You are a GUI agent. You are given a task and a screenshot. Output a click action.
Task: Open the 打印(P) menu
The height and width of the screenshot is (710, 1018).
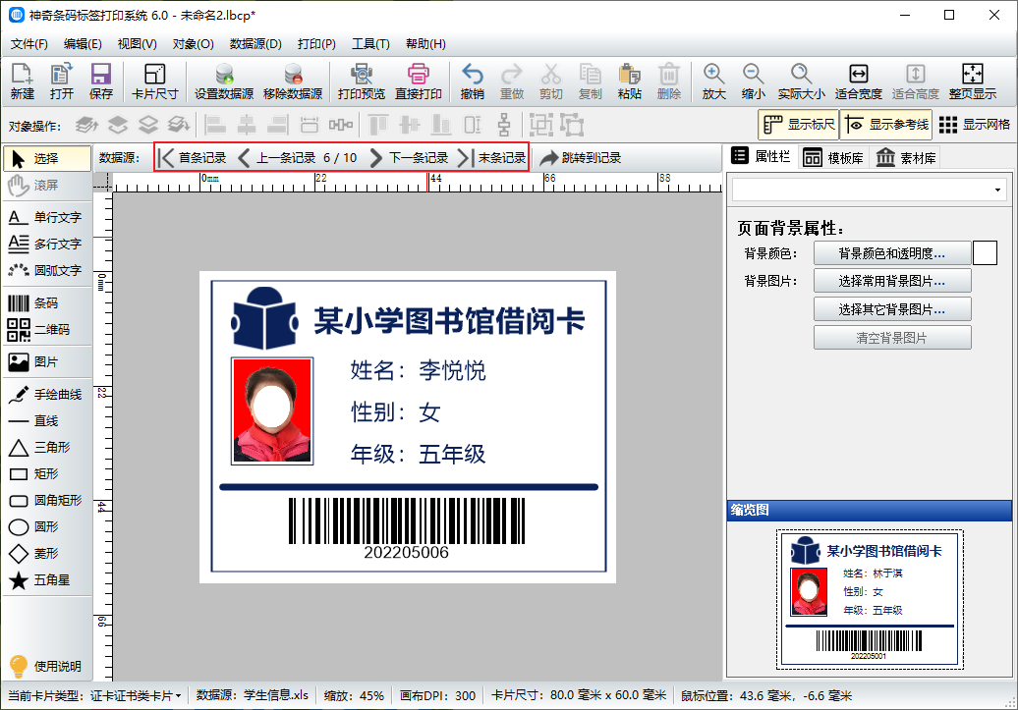click(316, 44)
